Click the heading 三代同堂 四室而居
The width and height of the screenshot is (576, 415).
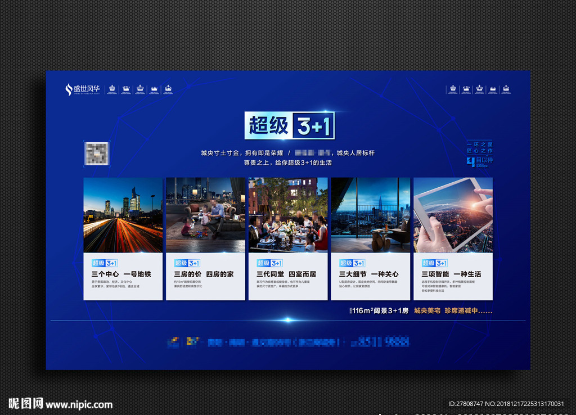pyautogui.click(x=286, y=274)
